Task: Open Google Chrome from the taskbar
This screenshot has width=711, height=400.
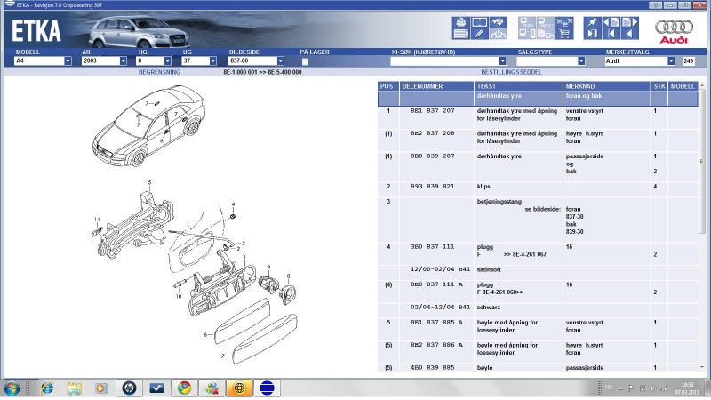Action: (x=183, y=388)
